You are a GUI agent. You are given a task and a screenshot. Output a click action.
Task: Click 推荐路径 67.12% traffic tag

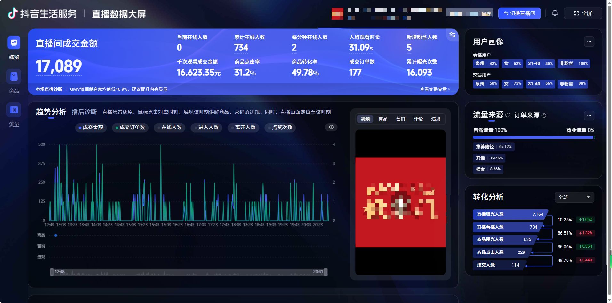494,147
